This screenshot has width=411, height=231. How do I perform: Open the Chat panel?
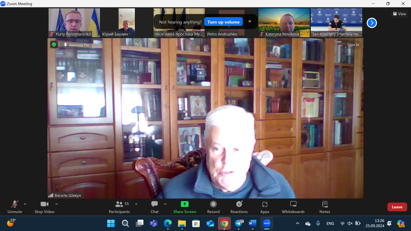pos(154,207)
